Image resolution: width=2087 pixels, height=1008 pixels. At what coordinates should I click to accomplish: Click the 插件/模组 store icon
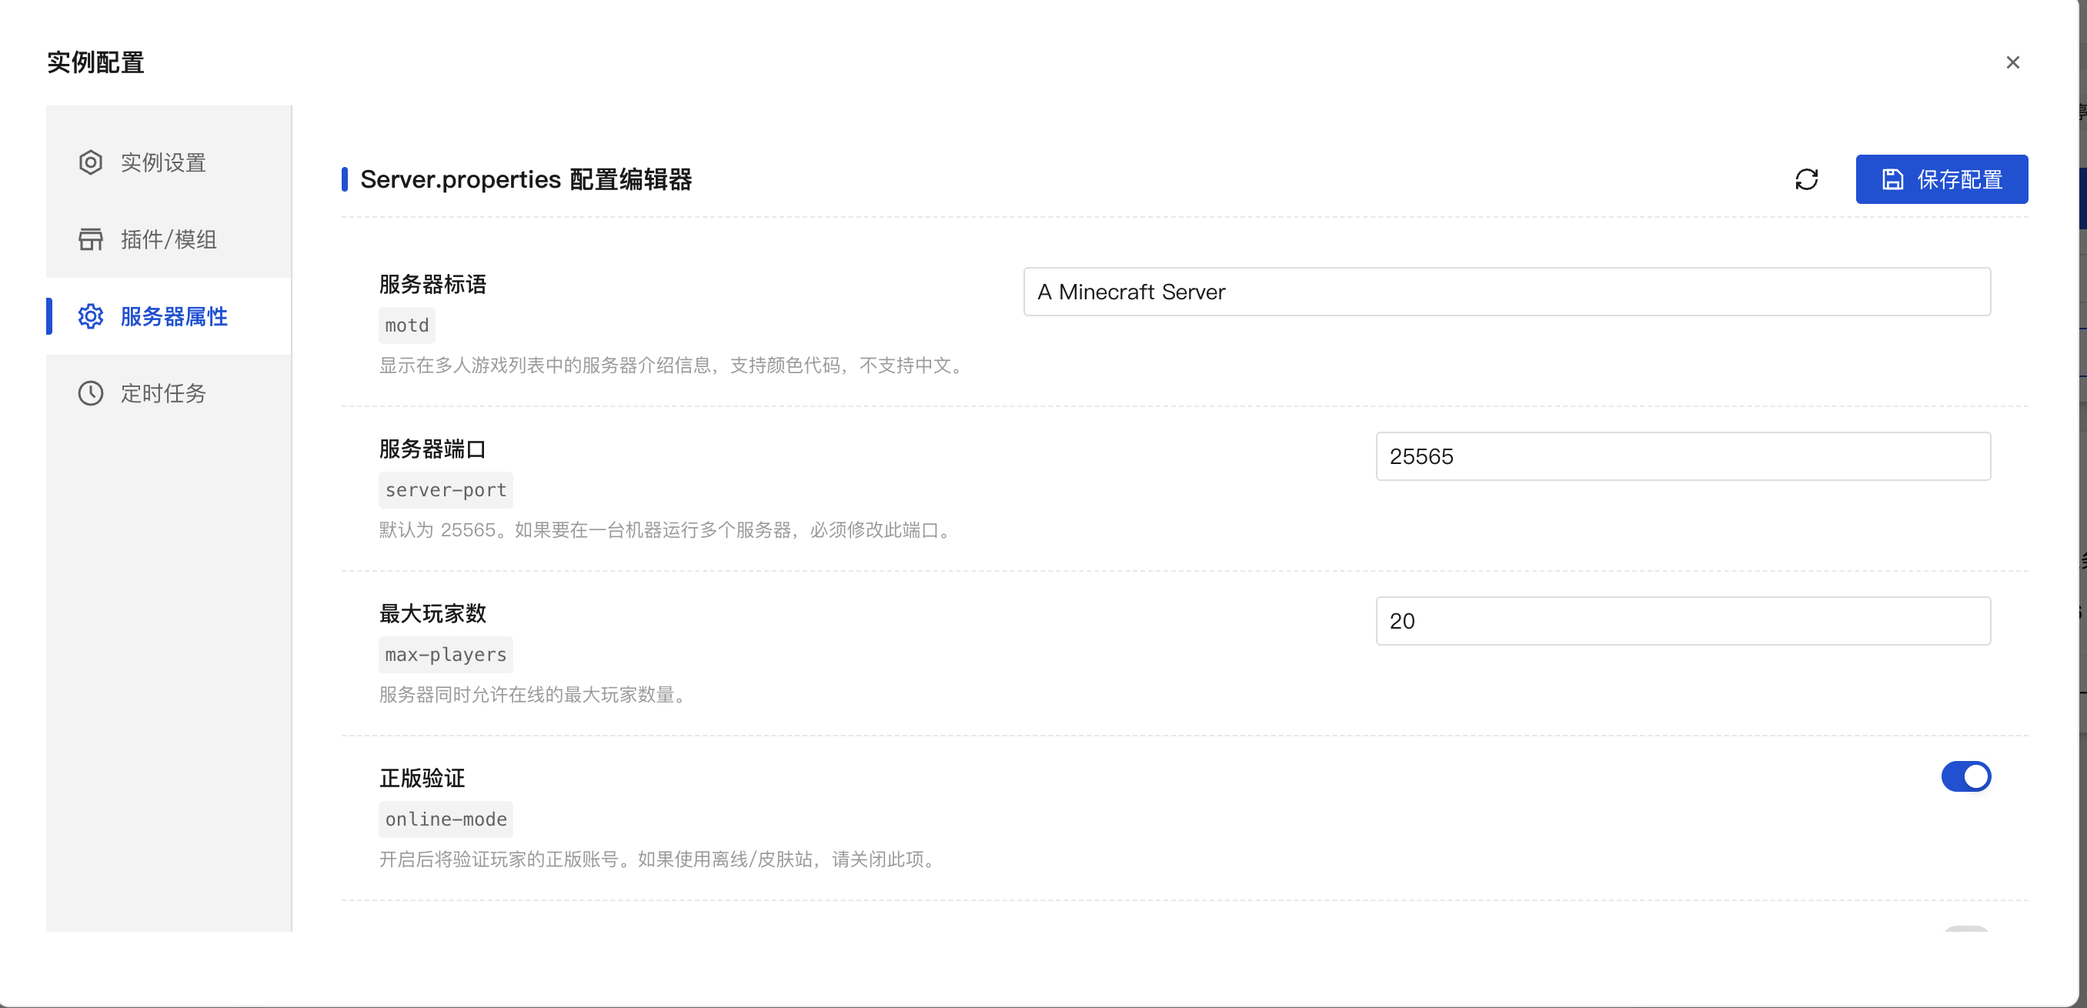pos(91,239)
